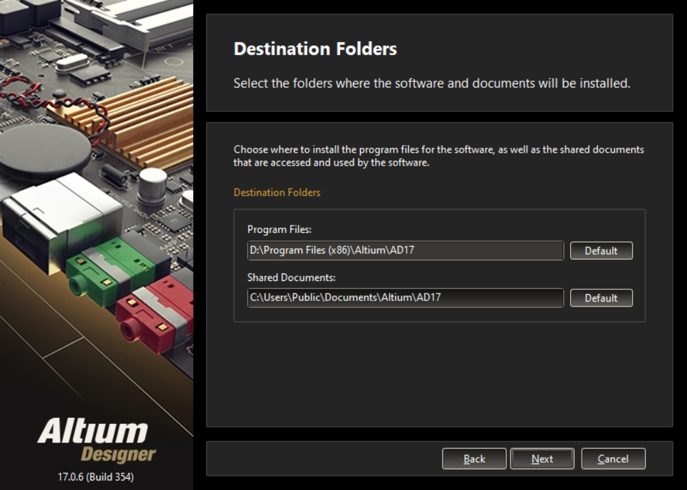Proceed with the Next button
This screenshot has width=687, height=490.
(x=542, y=459)
